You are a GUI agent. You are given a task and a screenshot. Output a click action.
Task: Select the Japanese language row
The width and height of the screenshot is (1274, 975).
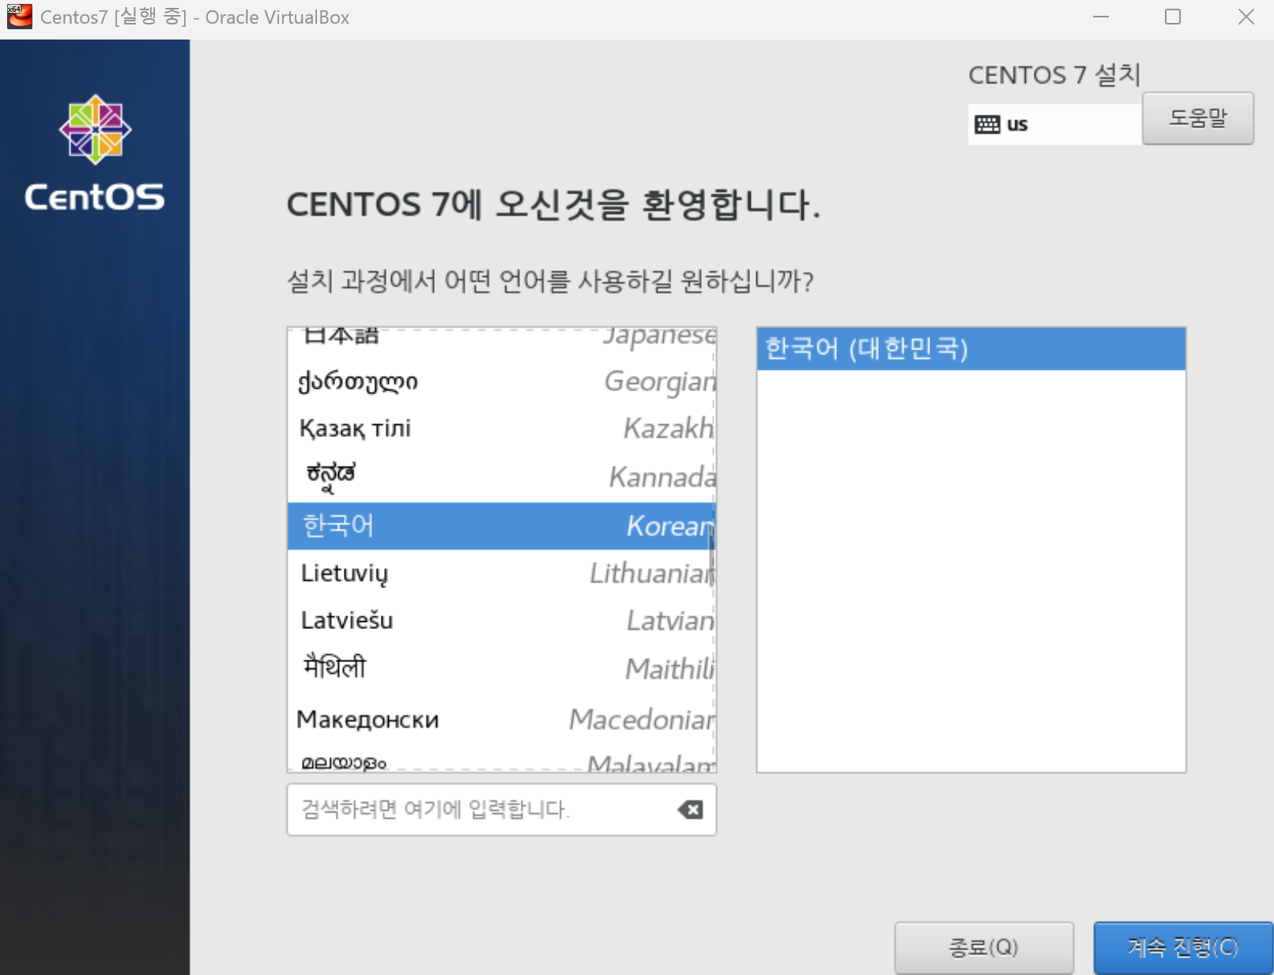click(x=501, y=338)
